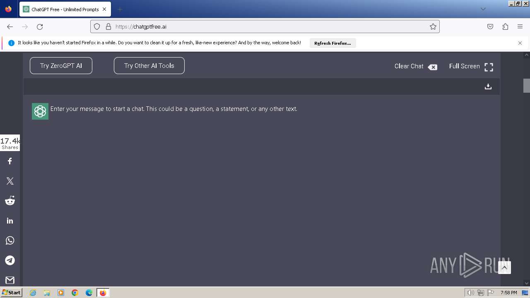
Task: List all tabs dropdown arrow
Action: pos(483,9)
